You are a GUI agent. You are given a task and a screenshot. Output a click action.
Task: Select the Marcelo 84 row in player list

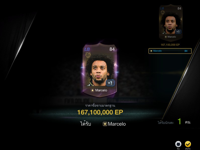(170, 51)
